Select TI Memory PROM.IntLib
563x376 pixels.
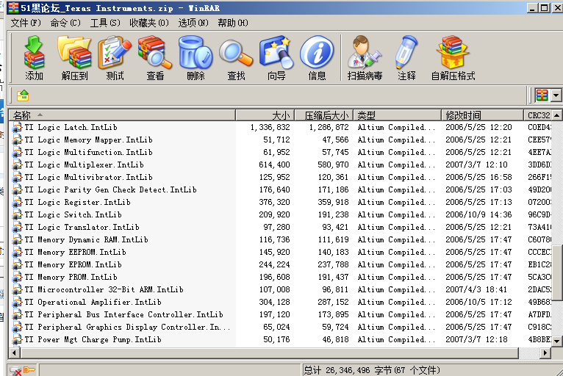click(x=71, y=278)
